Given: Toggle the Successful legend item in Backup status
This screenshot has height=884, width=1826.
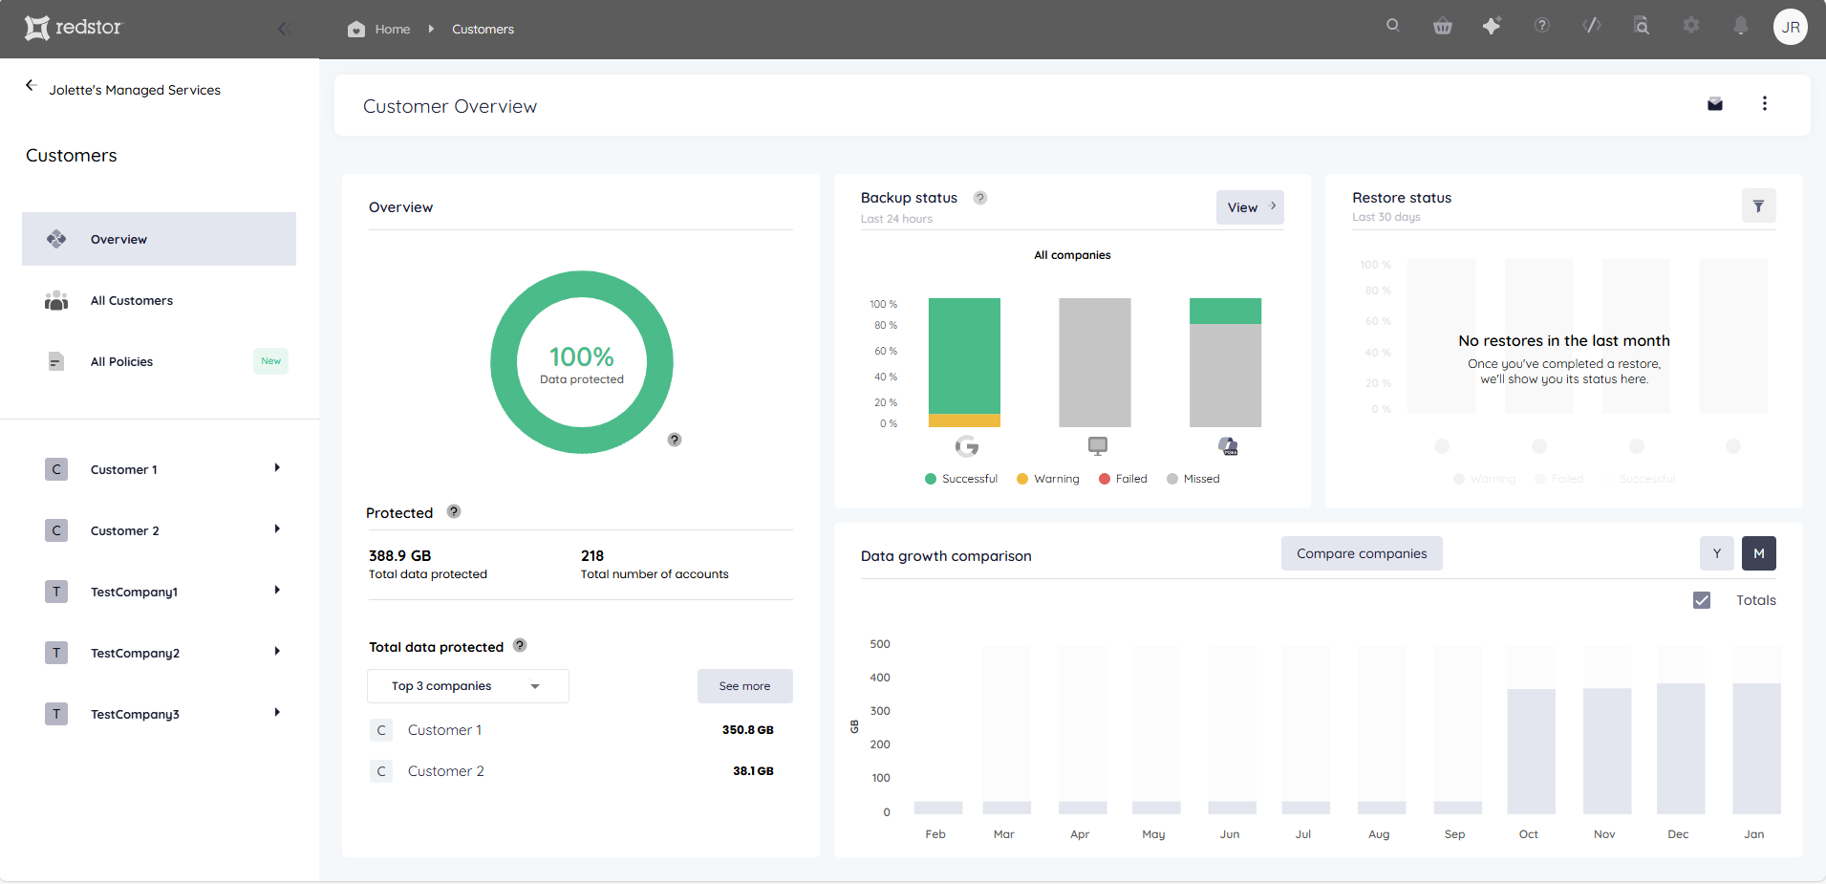Looking at the screenshot, I should pos(961,479).
